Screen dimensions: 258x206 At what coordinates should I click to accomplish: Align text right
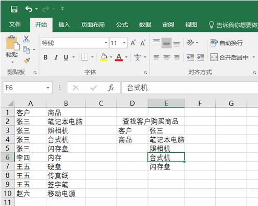pyautogui.click(x=177, y=57)
